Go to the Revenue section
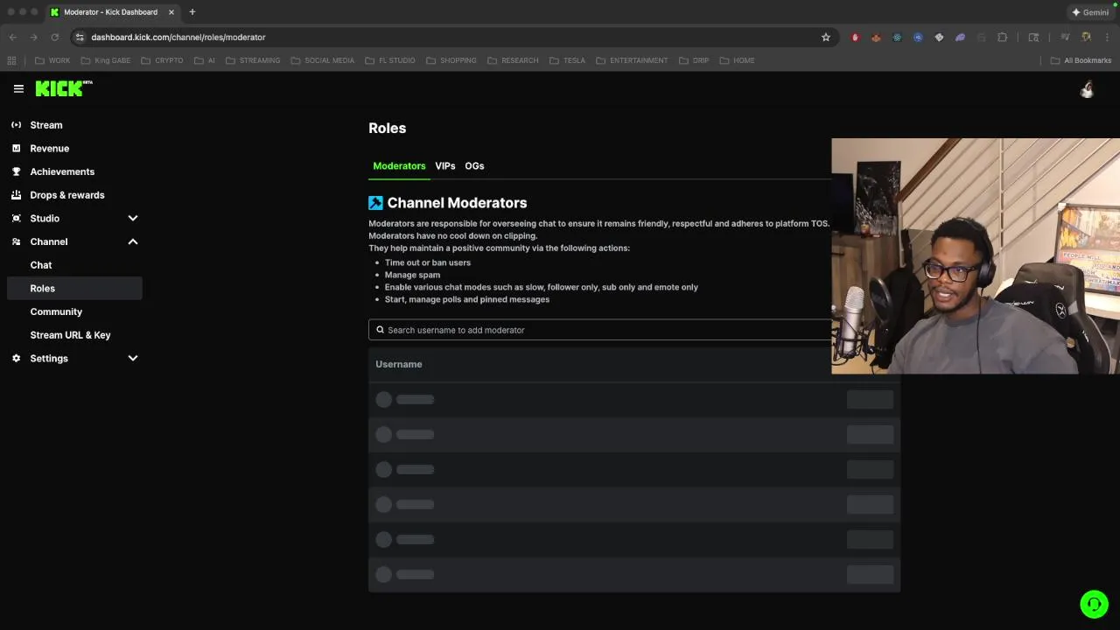Screen dimensions: 1120x630 click(x=49, y=149)
